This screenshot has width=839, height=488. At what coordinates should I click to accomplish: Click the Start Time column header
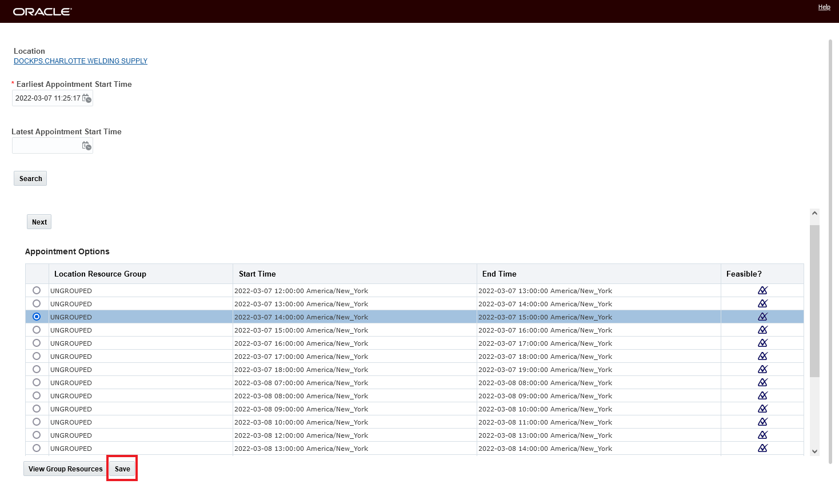[257, 274]
